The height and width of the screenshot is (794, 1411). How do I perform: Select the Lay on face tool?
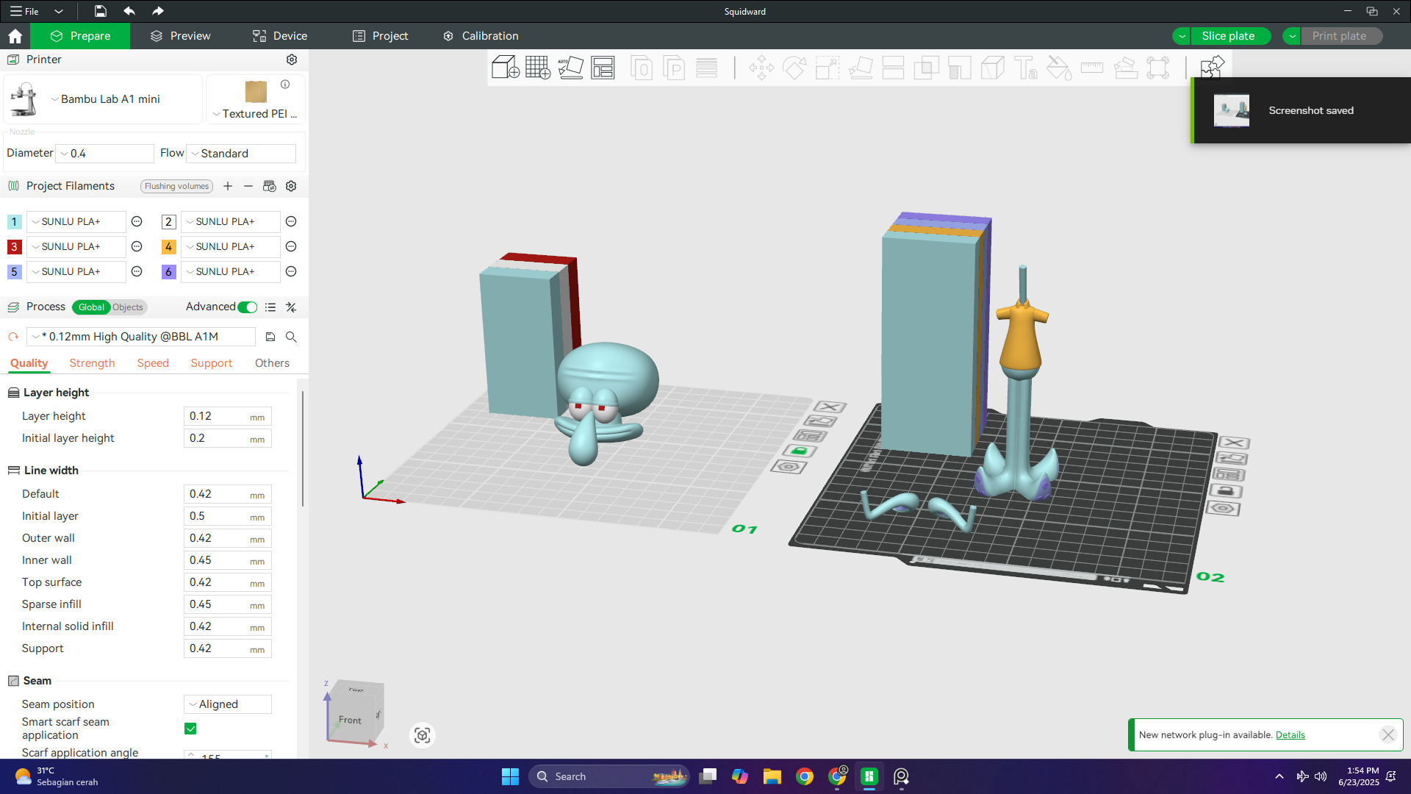[x=861, y=68]
